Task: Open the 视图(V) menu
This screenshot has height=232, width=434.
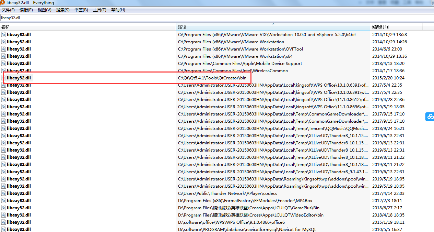Action: pyautogui.click(x=44, y=10)
